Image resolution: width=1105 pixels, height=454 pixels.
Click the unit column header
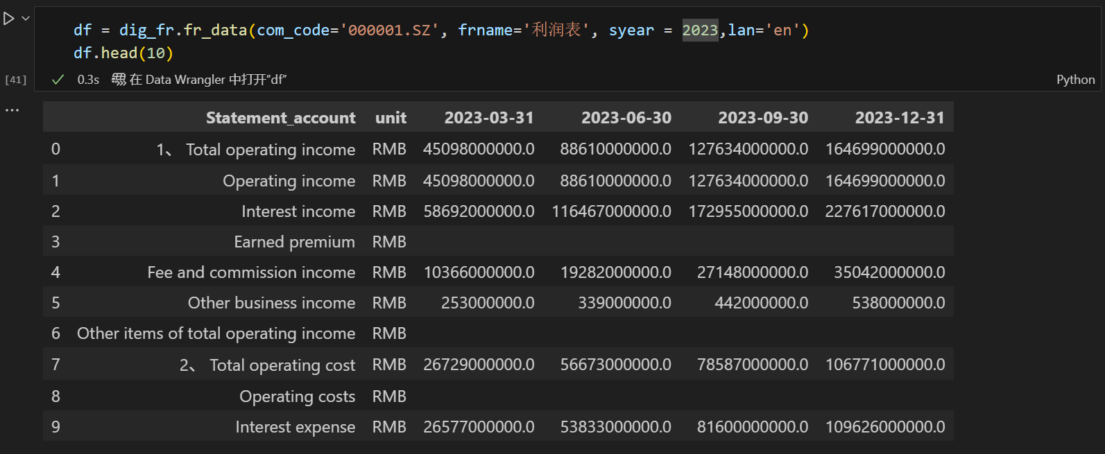tap(391, 118)
